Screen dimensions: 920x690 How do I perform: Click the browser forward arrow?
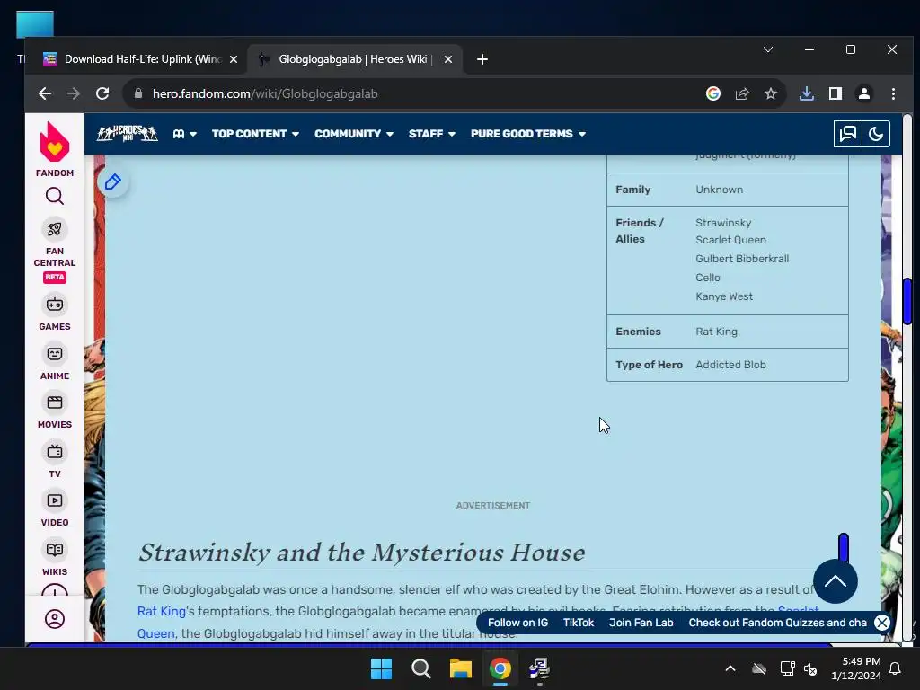(74, 93)
